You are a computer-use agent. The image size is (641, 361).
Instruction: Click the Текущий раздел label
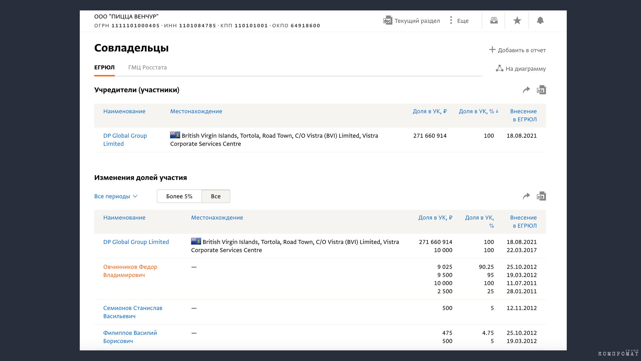click(417, 21)
